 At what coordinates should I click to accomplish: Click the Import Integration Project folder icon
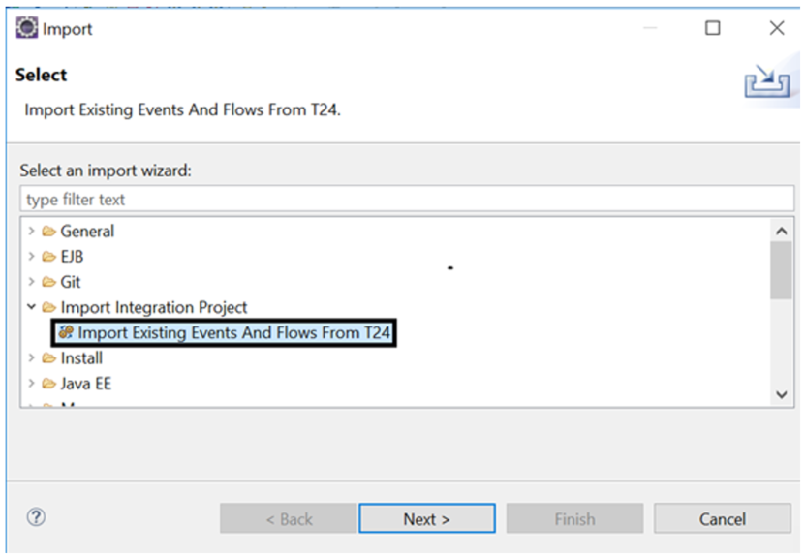[x=48, y=307]
